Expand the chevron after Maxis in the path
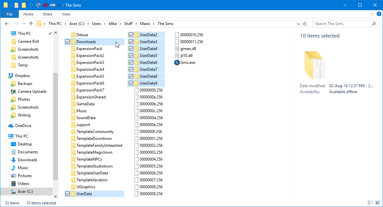 pos(154,24)
